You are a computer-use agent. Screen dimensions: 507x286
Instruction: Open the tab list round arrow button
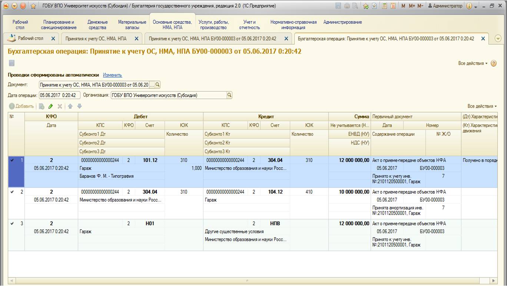498,38
